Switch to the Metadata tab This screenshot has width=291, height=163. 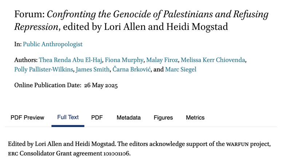coord(129,118)
